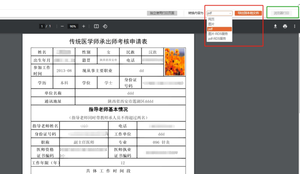Click the 独立使用打印页面 button
Image resolution: width=300 pixels, height=174 pixels.
pos(162,13)
